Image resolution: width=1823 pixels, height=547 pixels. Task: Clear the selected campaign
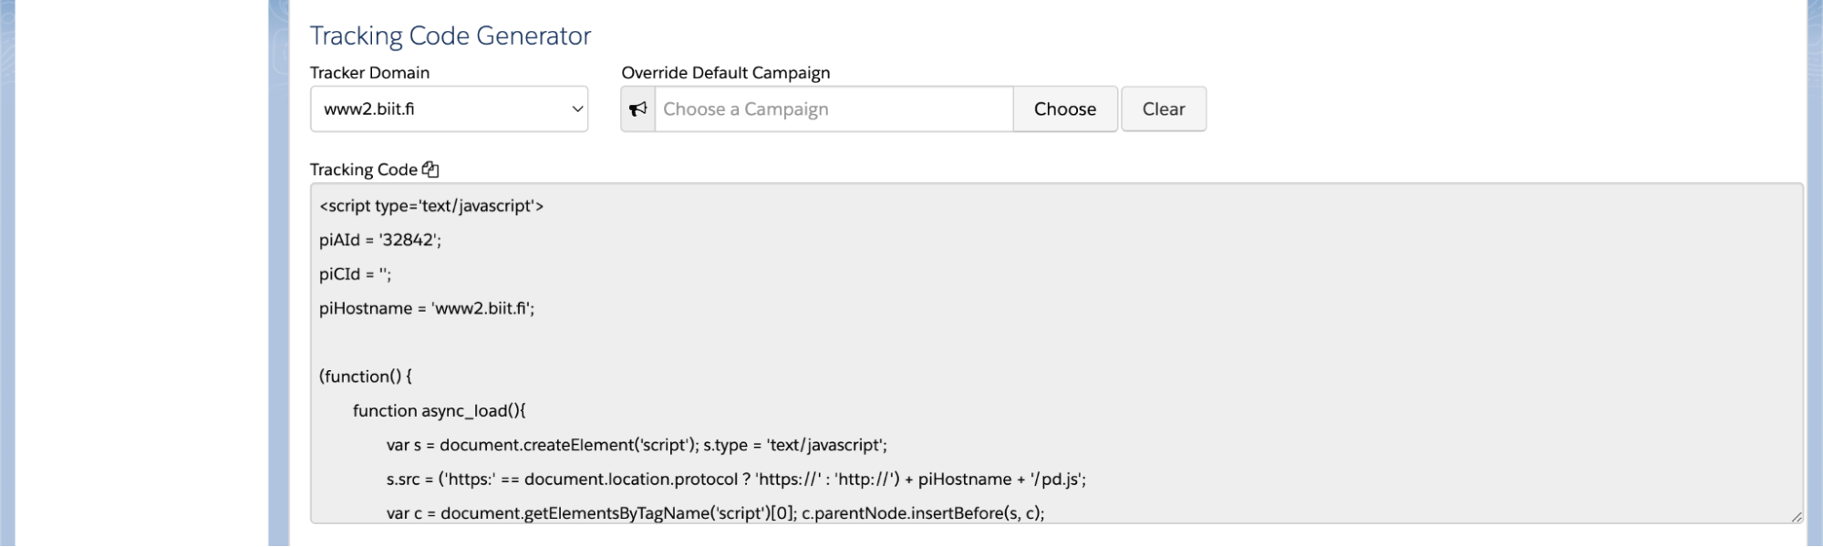[1164, 109]
